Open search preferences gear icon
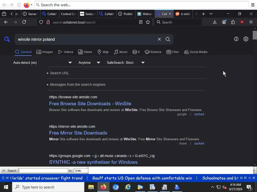 point(246,39)
